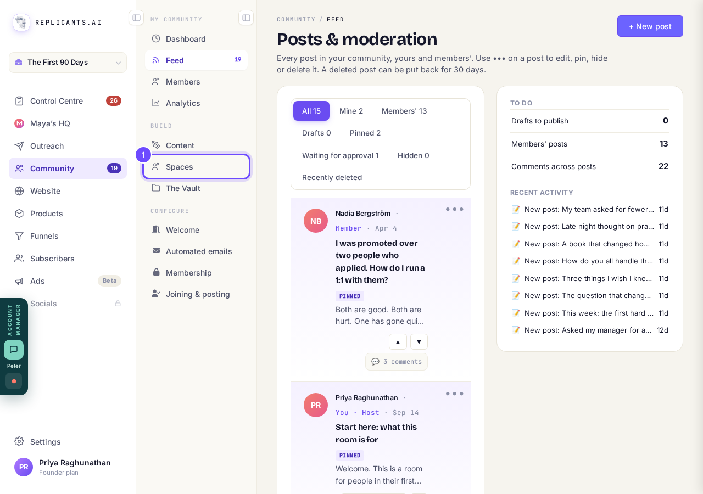
Task: Click the up arrow on Nadia's pinned post
Action: tap(398, 342)
